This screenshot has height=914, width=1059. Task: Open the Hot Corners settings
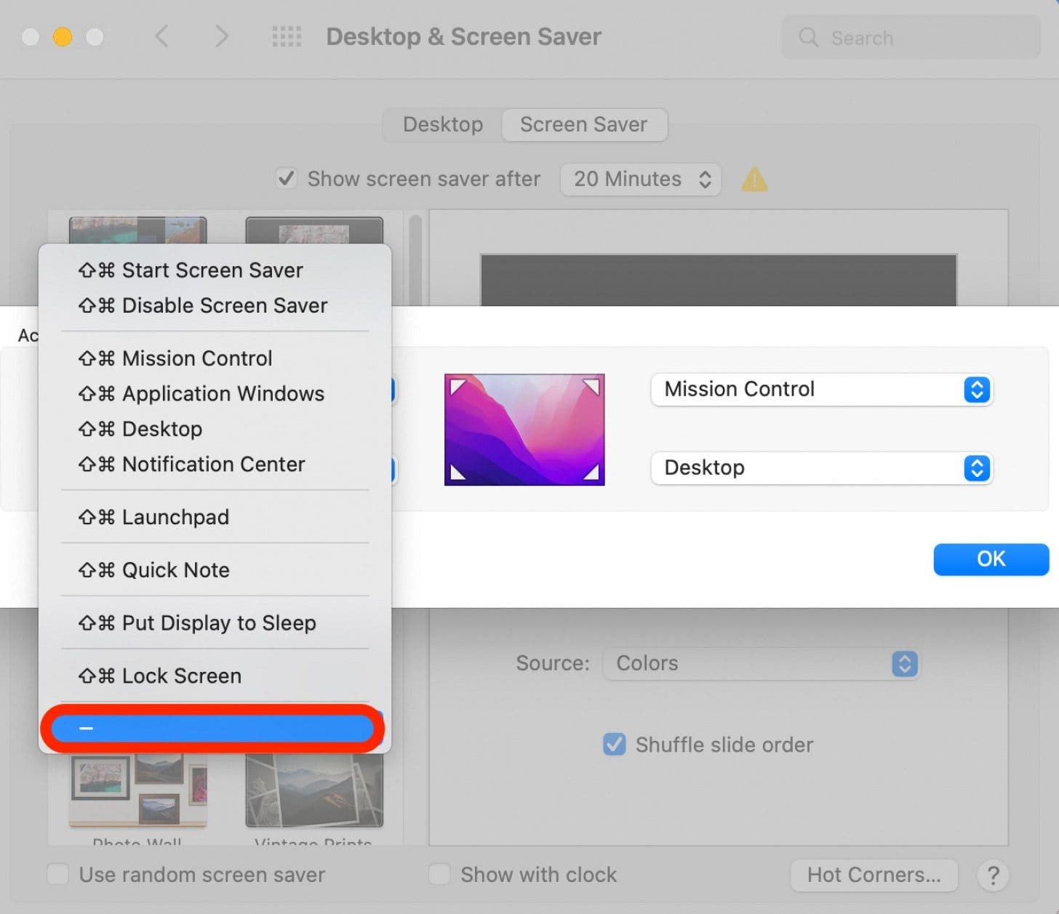tap(874, 875)
